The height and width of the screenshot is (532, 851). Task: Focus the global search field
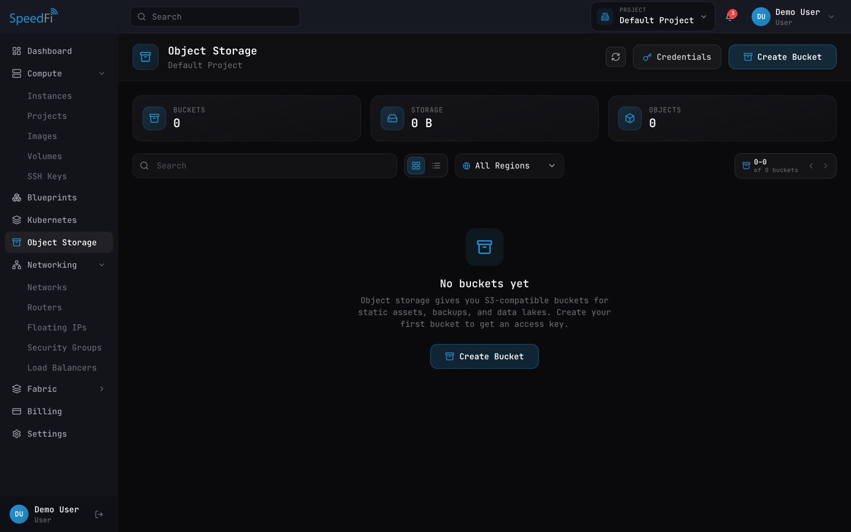(x=215, y=17)
